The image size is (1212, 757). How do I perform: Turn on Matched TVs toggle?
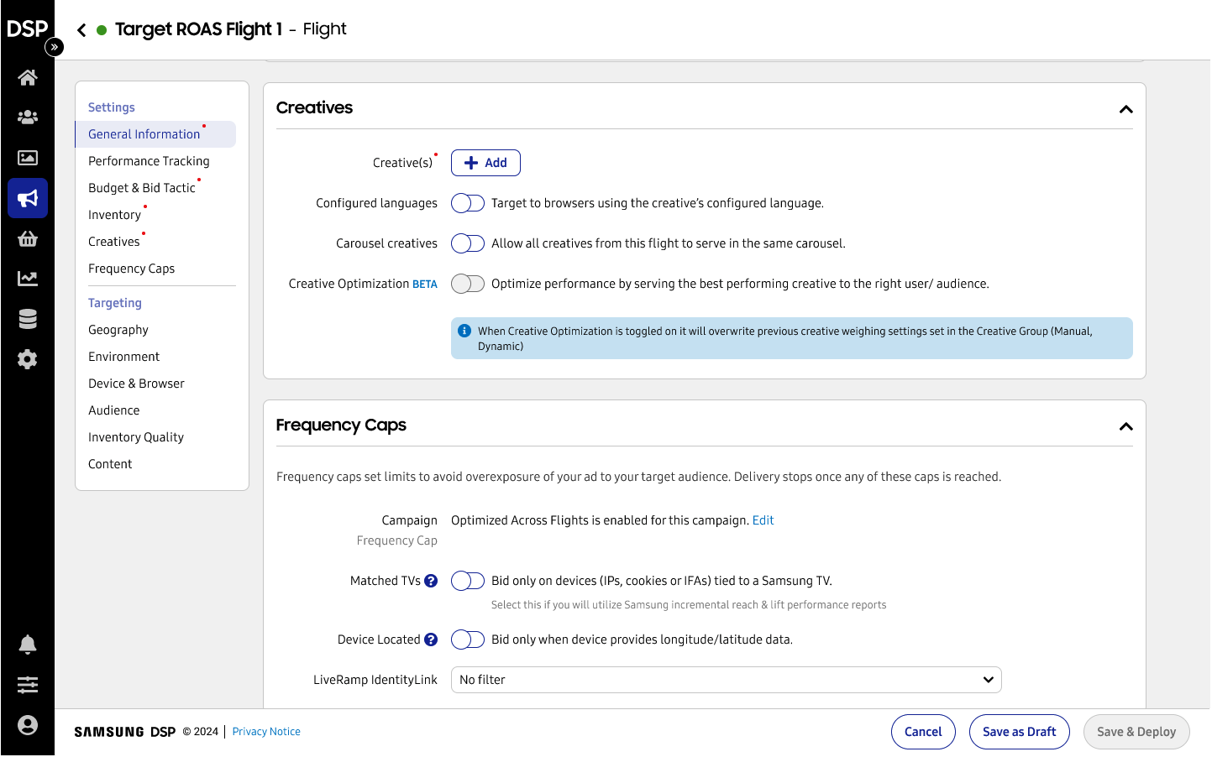[468, 581]
